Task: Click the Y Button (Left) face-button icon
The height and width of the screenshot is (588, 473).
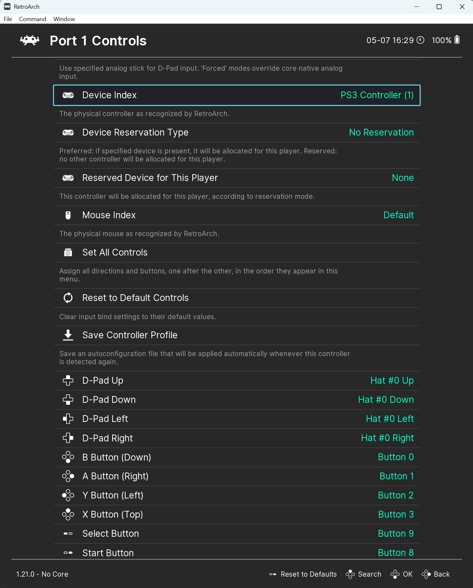Action: pyautogui.click(x=68, y=496)
